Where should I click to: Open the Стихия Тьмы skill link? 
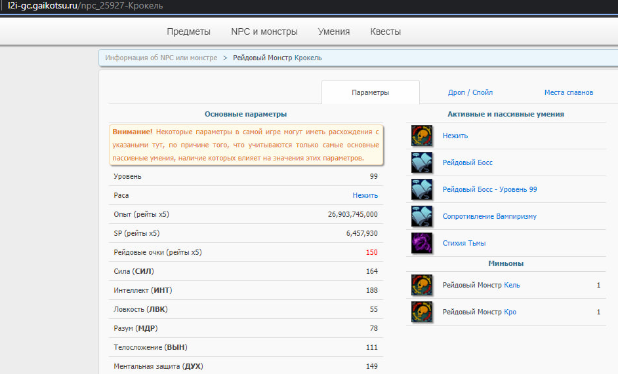click(464, 243)
